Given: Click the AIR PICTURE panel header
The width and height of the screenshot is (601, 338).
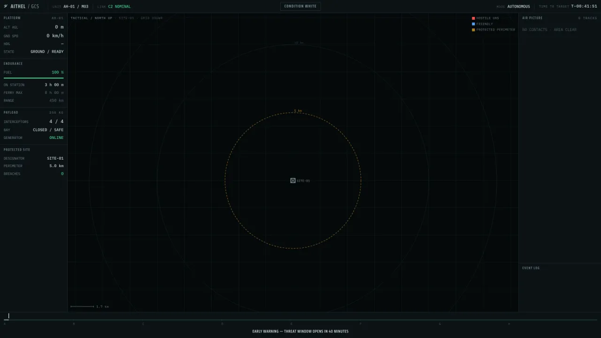Looking at the screenshot, I should click(x=532, y=18).
